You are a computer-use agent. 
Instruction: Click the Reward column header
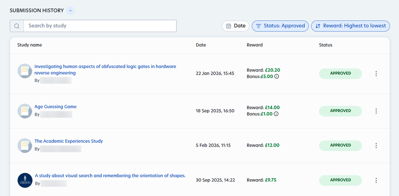pos(255,45)
